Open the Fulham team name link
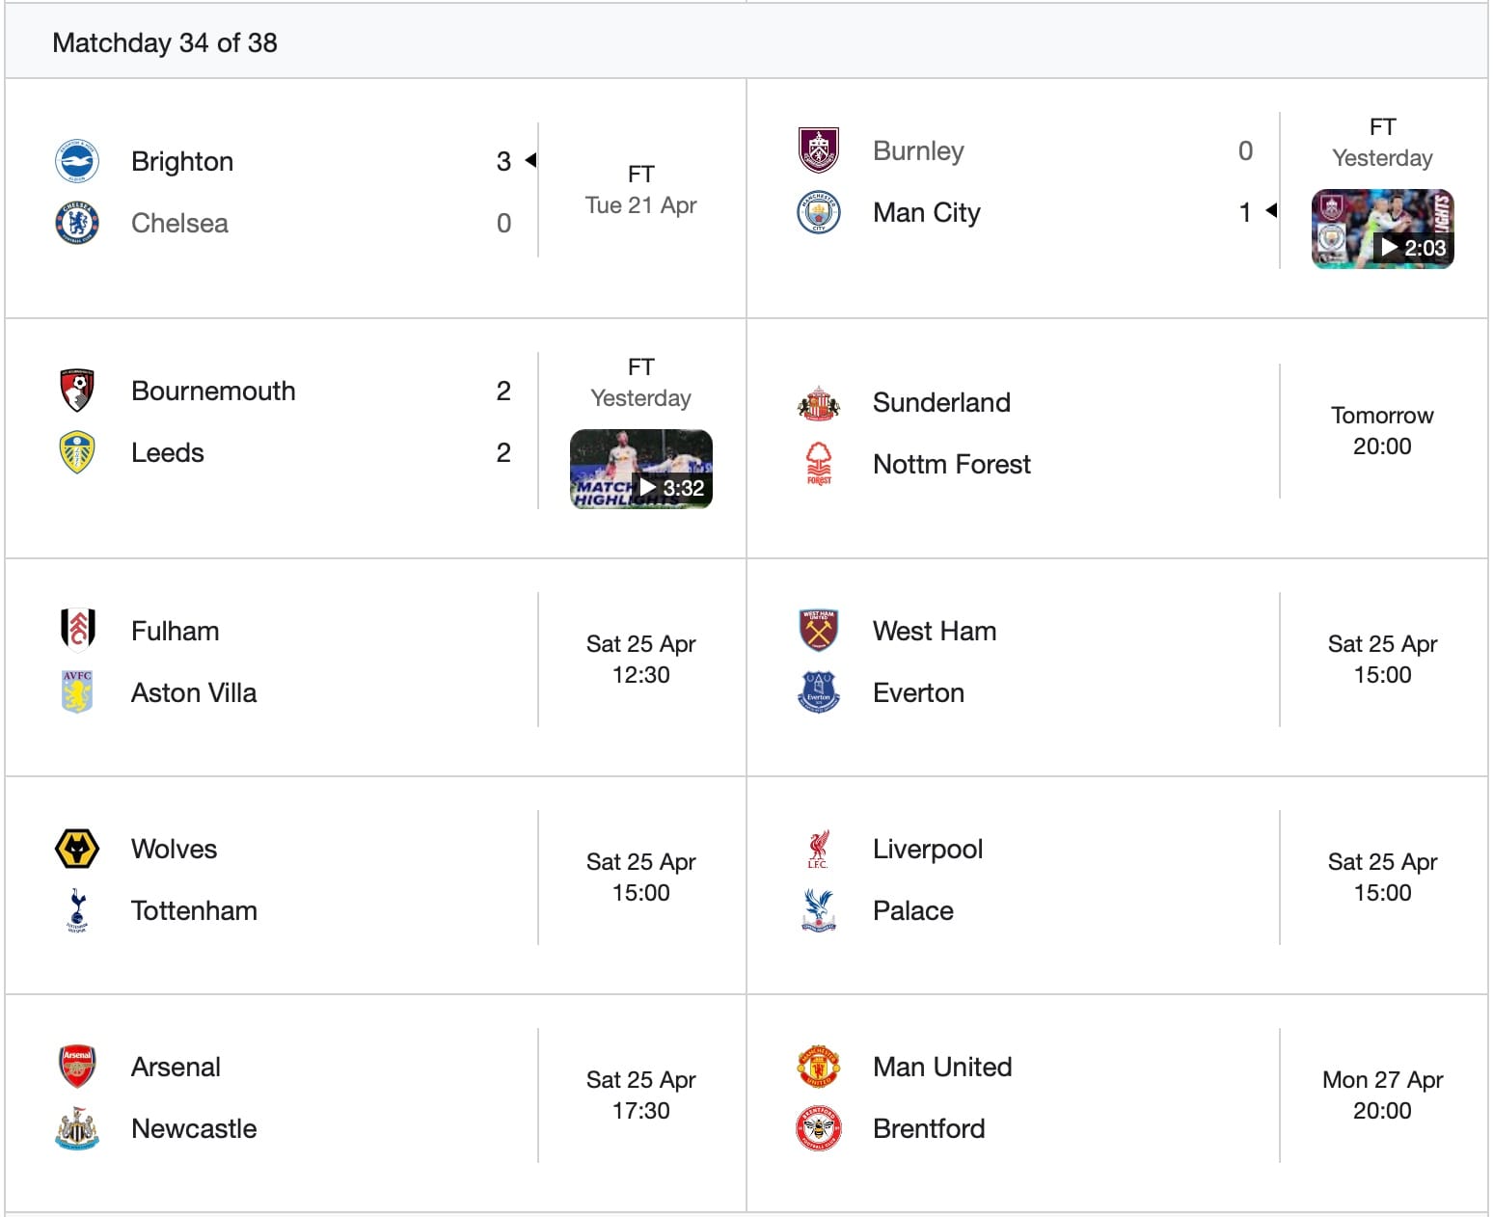Image resolution: width=1493 pixels, height=1217 pixels. pyautogui.click(x=176, y=631)
